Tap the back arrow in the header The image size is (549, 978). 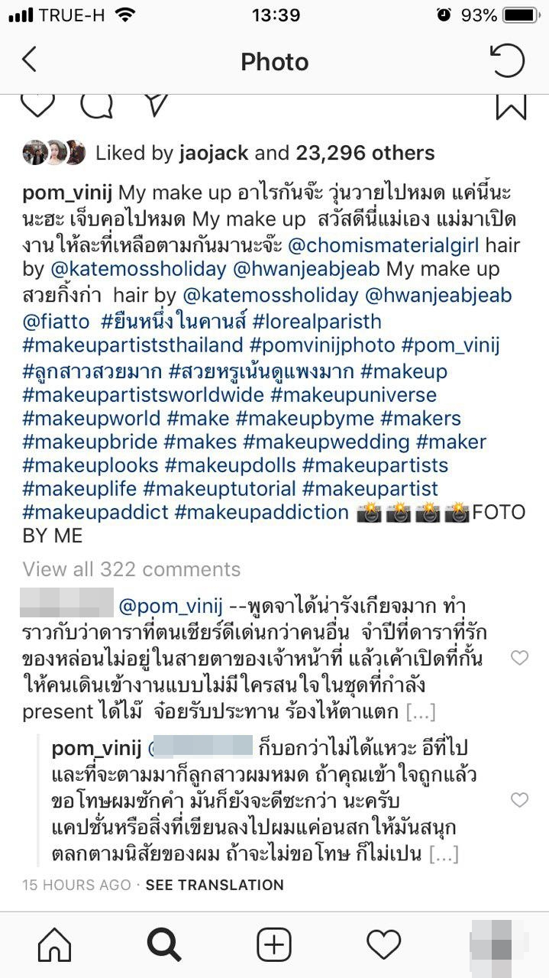(29, 60)
